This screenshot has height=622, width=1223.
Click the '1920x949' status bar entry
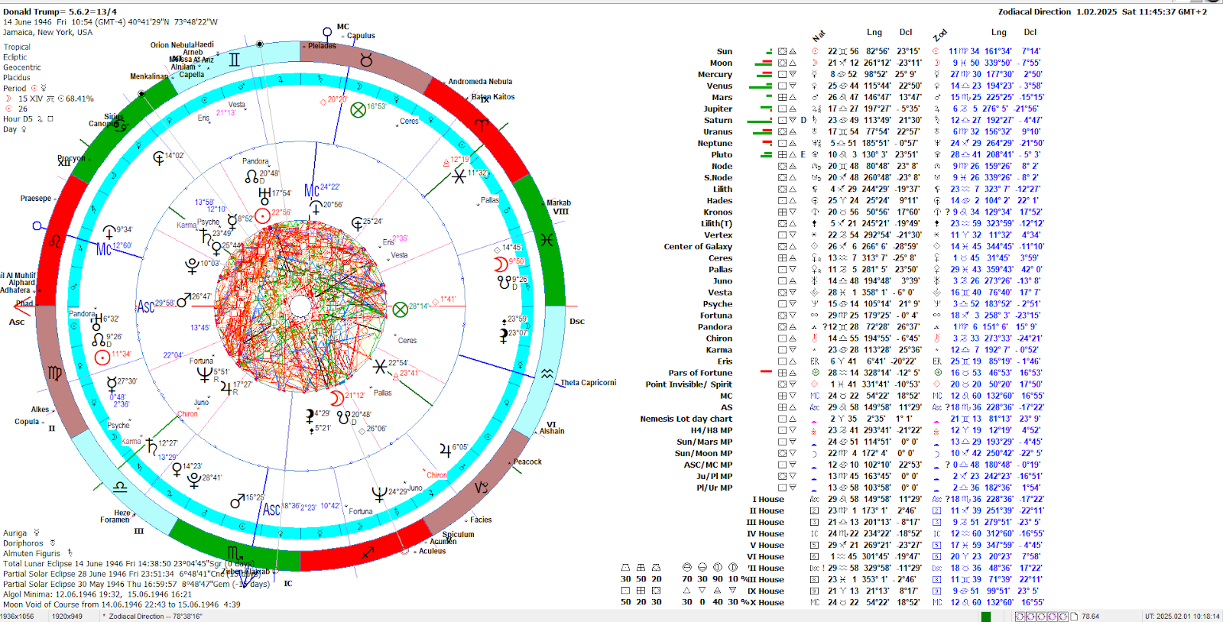[x=67, y=617]
